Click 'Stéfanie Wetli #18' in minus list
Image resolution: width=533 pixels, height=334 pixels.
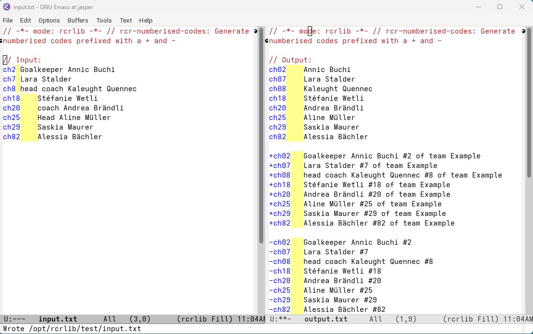342,271
